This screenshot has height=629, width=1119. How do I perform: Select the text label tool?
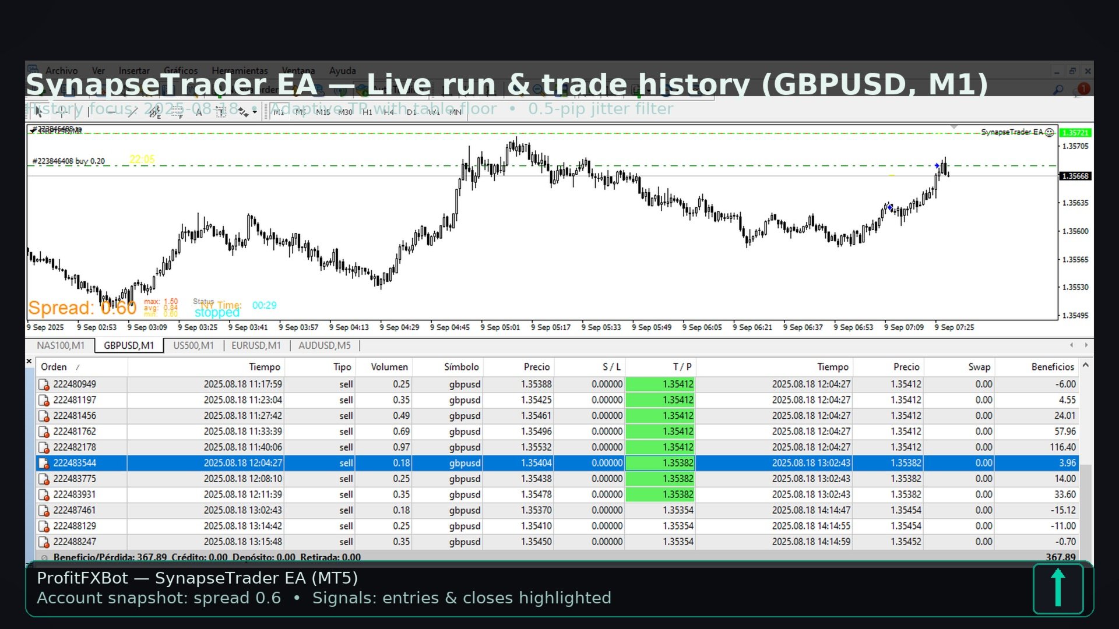[221, 112]
